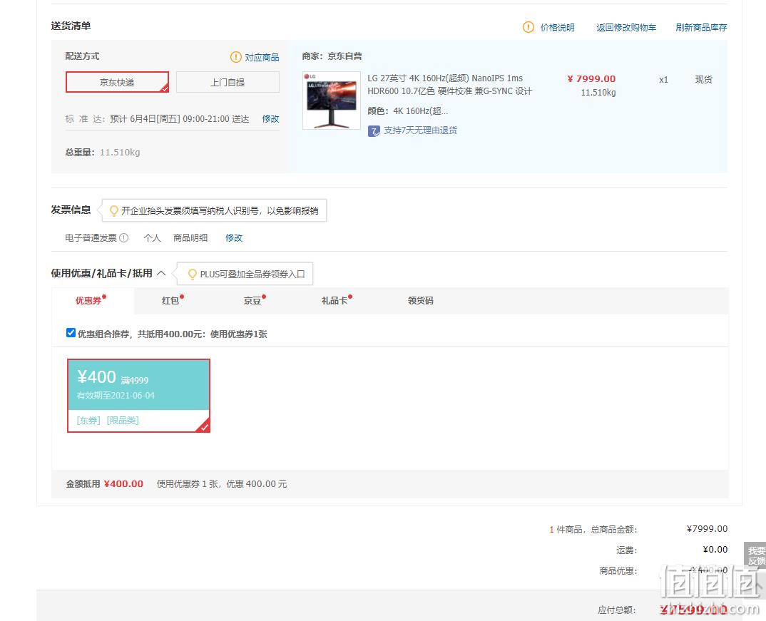The width and height of the screenshot is (766, 621).
Task: Select the ¥400 满4999 coupon card
Action: (139, 396)
